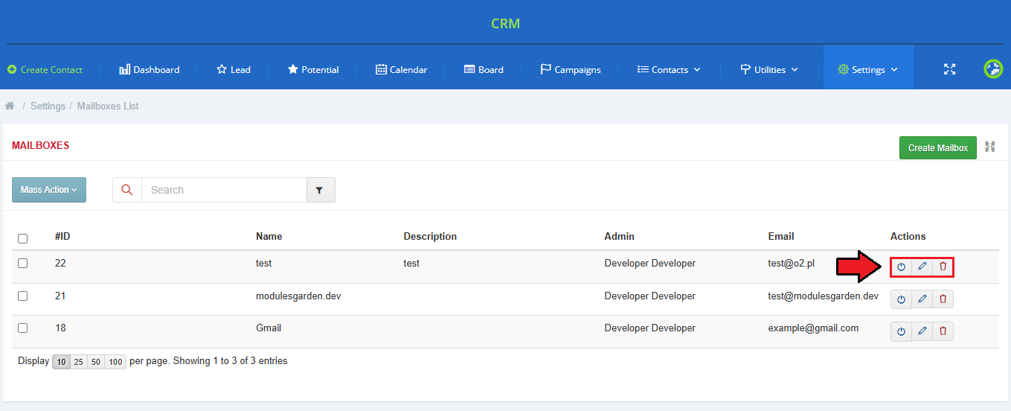Edit the modulesgarden.dev mailbox with pencil icon

pyautogui.click(x=922, y=299)
